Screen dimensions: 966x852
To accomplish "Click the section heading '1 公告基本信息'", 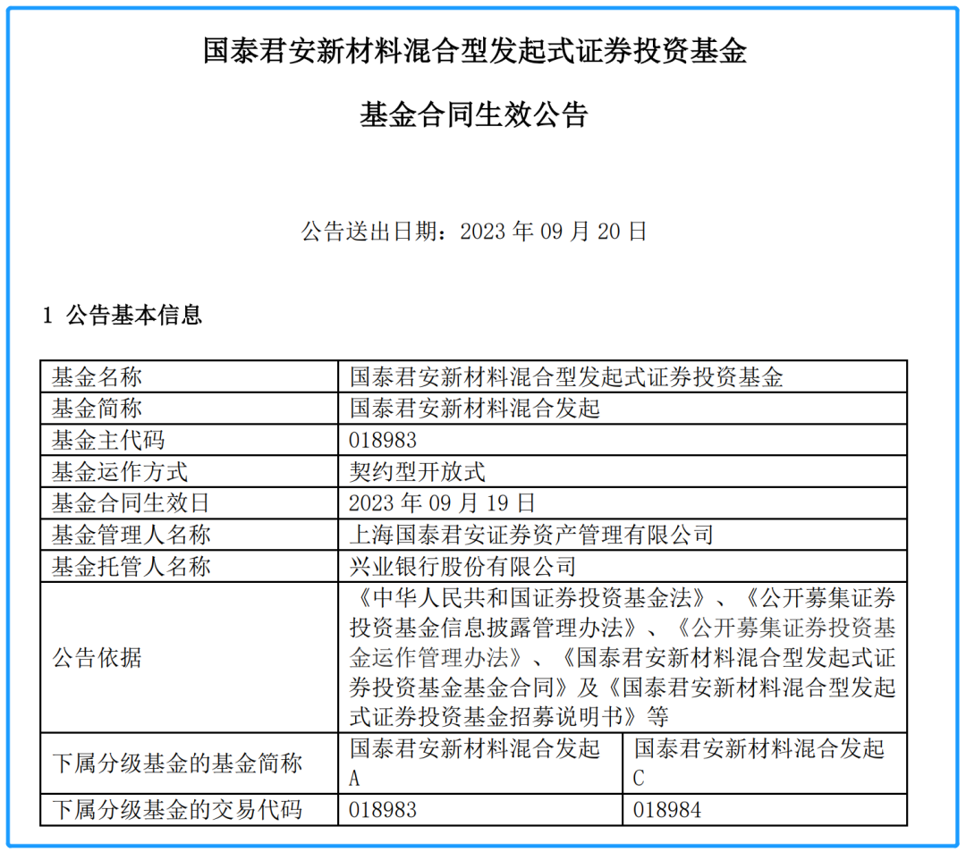I will (122, 316).
